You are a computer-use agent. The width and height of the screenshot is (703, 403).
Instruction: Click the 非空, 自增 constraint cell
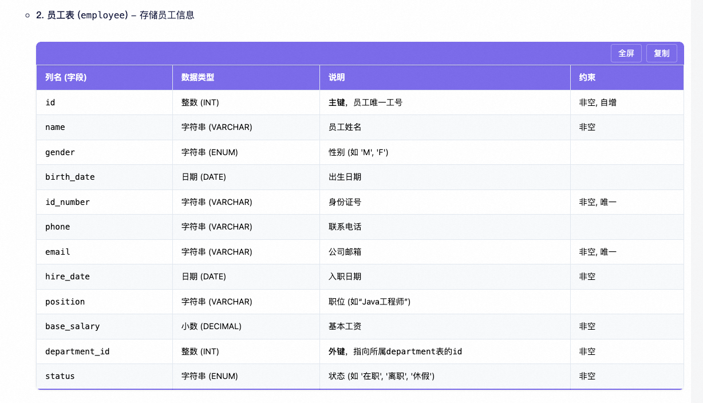pyautogui.click(x=627, y=102)
